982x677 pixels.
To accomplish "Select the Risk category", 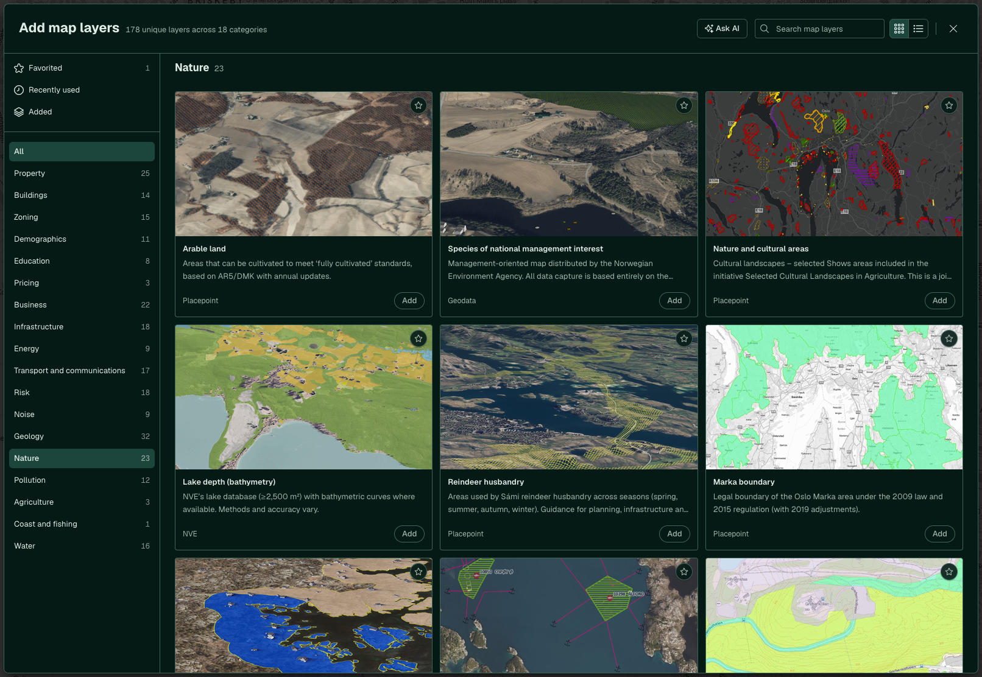I will 82,393.
